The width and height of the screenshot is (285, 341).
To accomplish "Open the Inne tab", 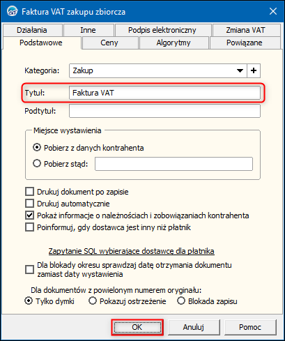I will pyautogui.click(x=88, y=30).
